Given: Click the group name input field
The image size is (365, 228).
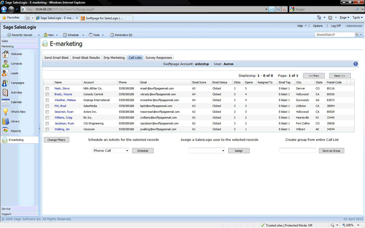Looking at the screenshot, I should tap(297, 150).
